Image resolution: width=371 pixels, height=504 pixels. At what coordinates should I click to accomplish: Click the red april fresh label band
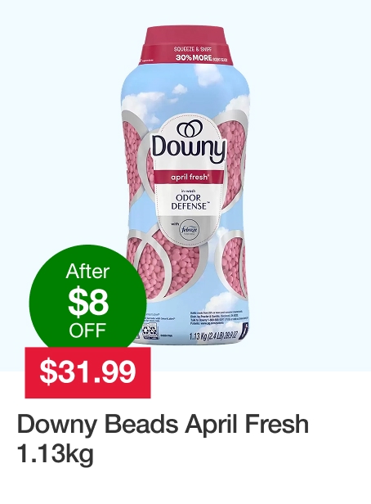190,177
